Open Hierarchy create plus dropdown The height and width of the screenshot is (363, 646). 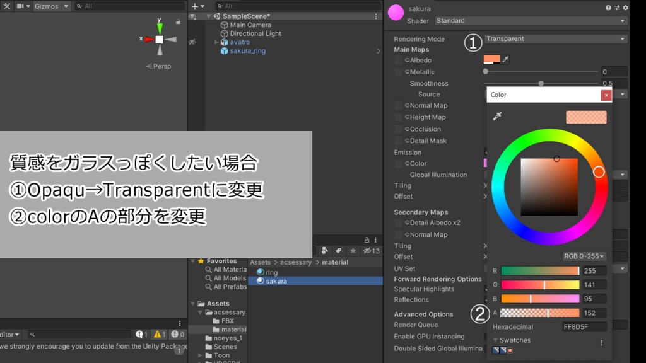197,6
